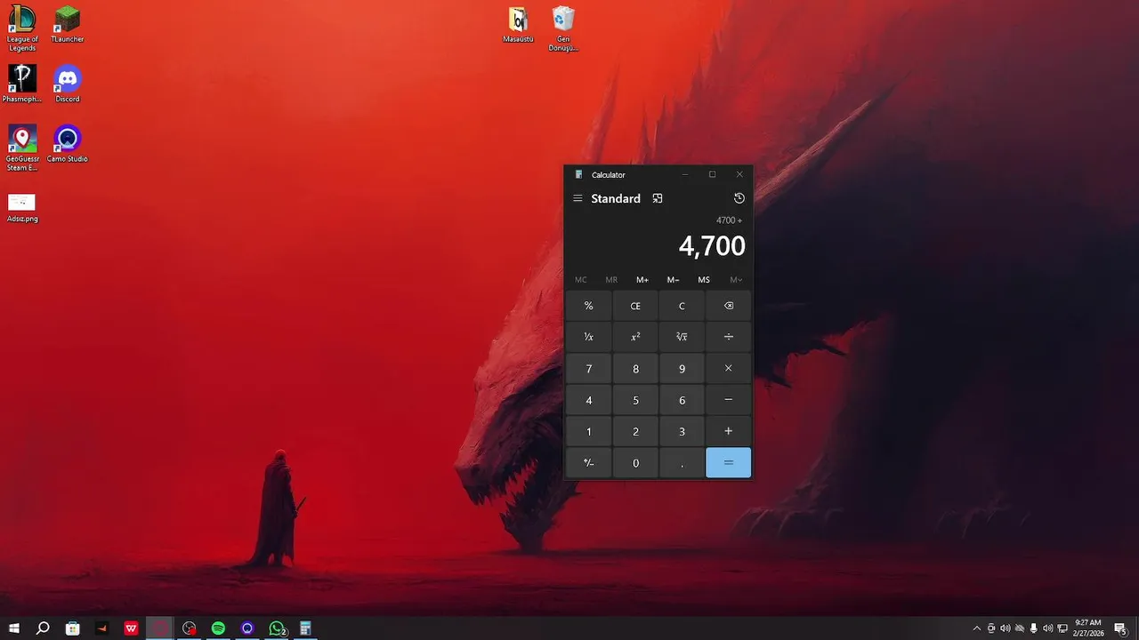Open the clock and date flyout
The height and width of the screenshot is (640, 1139).
point(1089,628)
